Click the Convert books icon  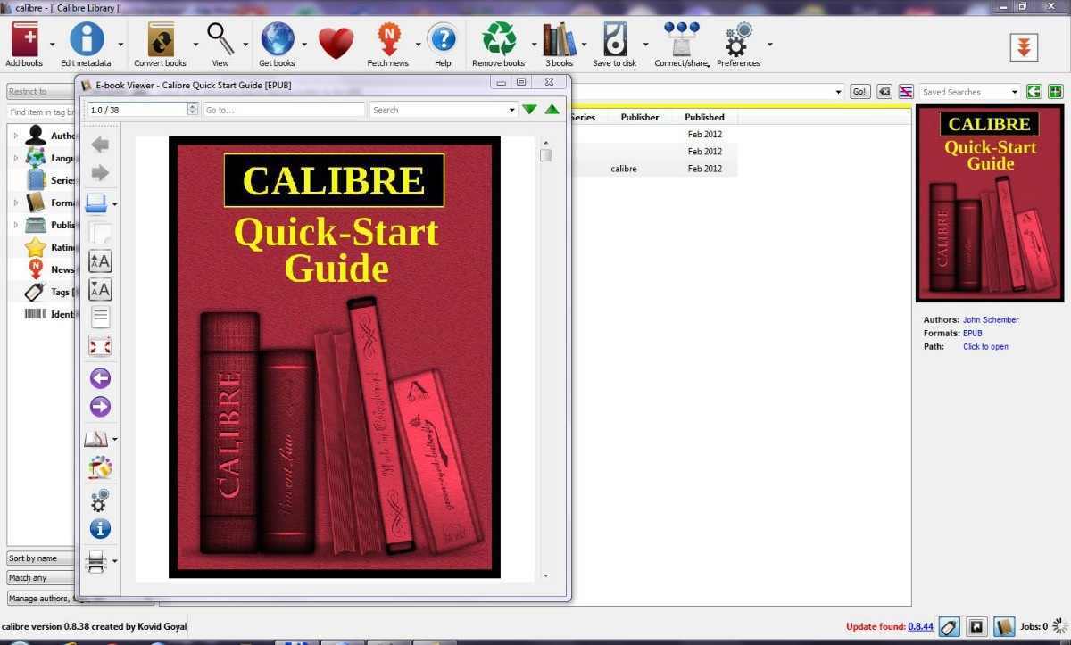pyautogui.click(x=161, y=39)
